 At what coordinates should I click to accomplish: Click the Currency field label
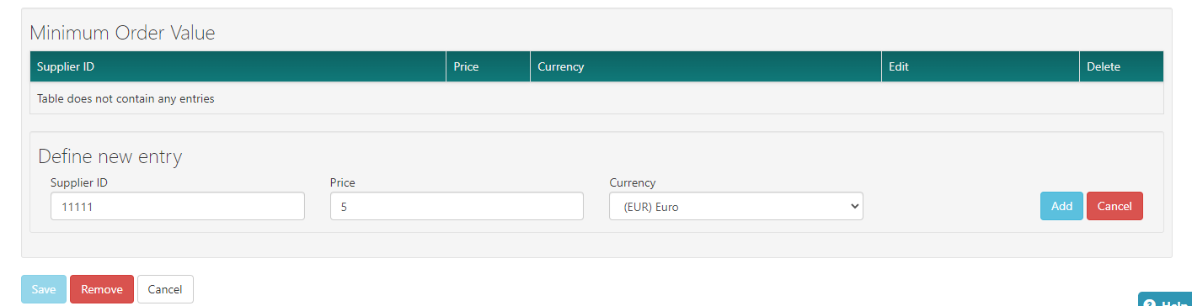633,182
